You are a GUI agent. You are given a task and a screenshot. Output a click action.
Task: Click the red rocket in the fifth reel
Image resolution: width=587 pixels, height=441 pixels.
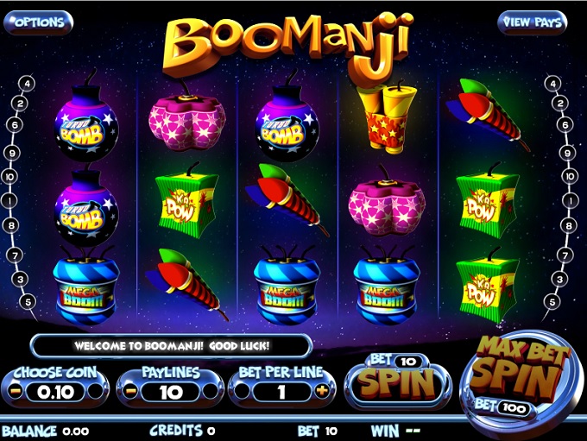(x=487, y=113)
